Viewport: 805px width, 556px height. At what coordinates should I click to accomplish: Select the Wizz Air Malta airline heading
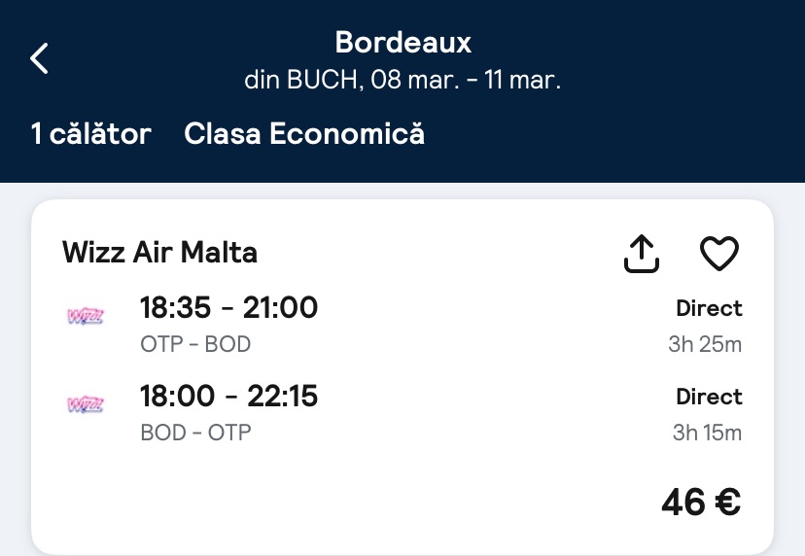coord(159,253)
